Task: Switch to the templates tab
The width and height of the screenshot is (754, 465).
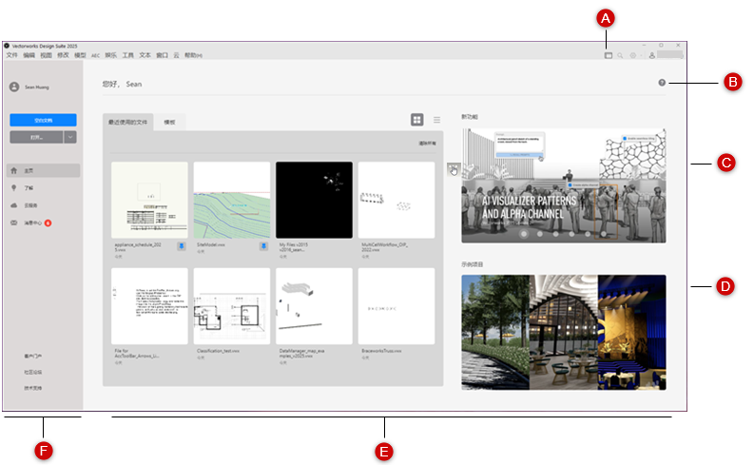Action: coord(169,122)
